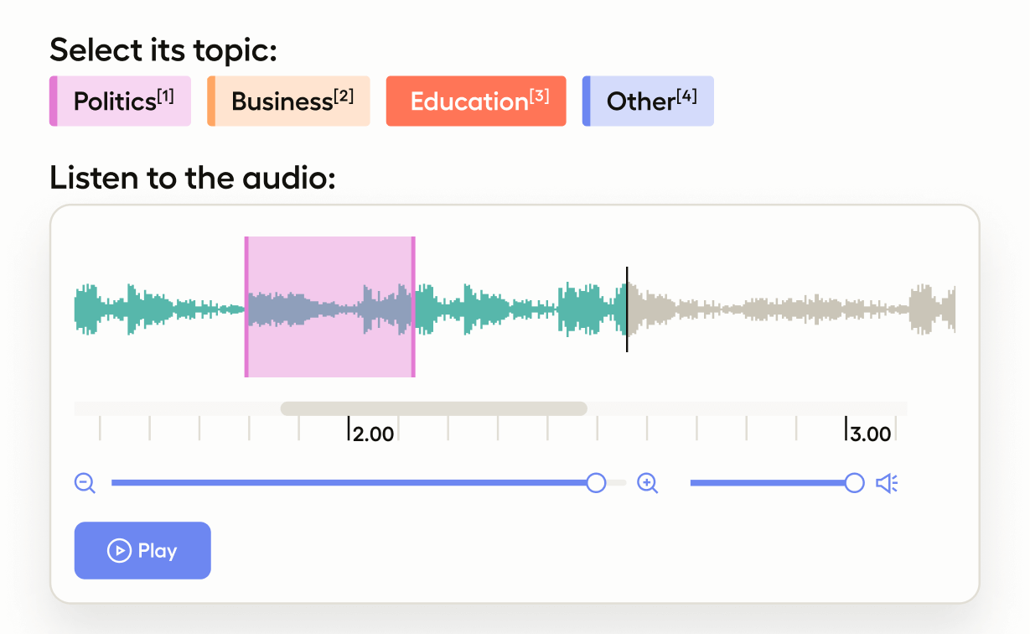Click the right edge of pink region
The width and height of the screenshot is (1030, 634).
click(x=413, y=307)
